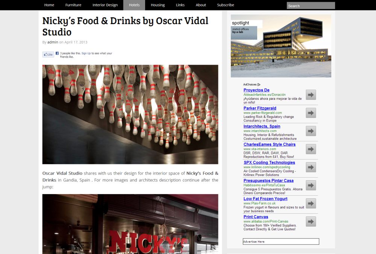Image resolution: width=376 pixels, height=254 pixels.
Task: Click the arrow icon beside Proyectos De ad
Action: pos(311,95)
